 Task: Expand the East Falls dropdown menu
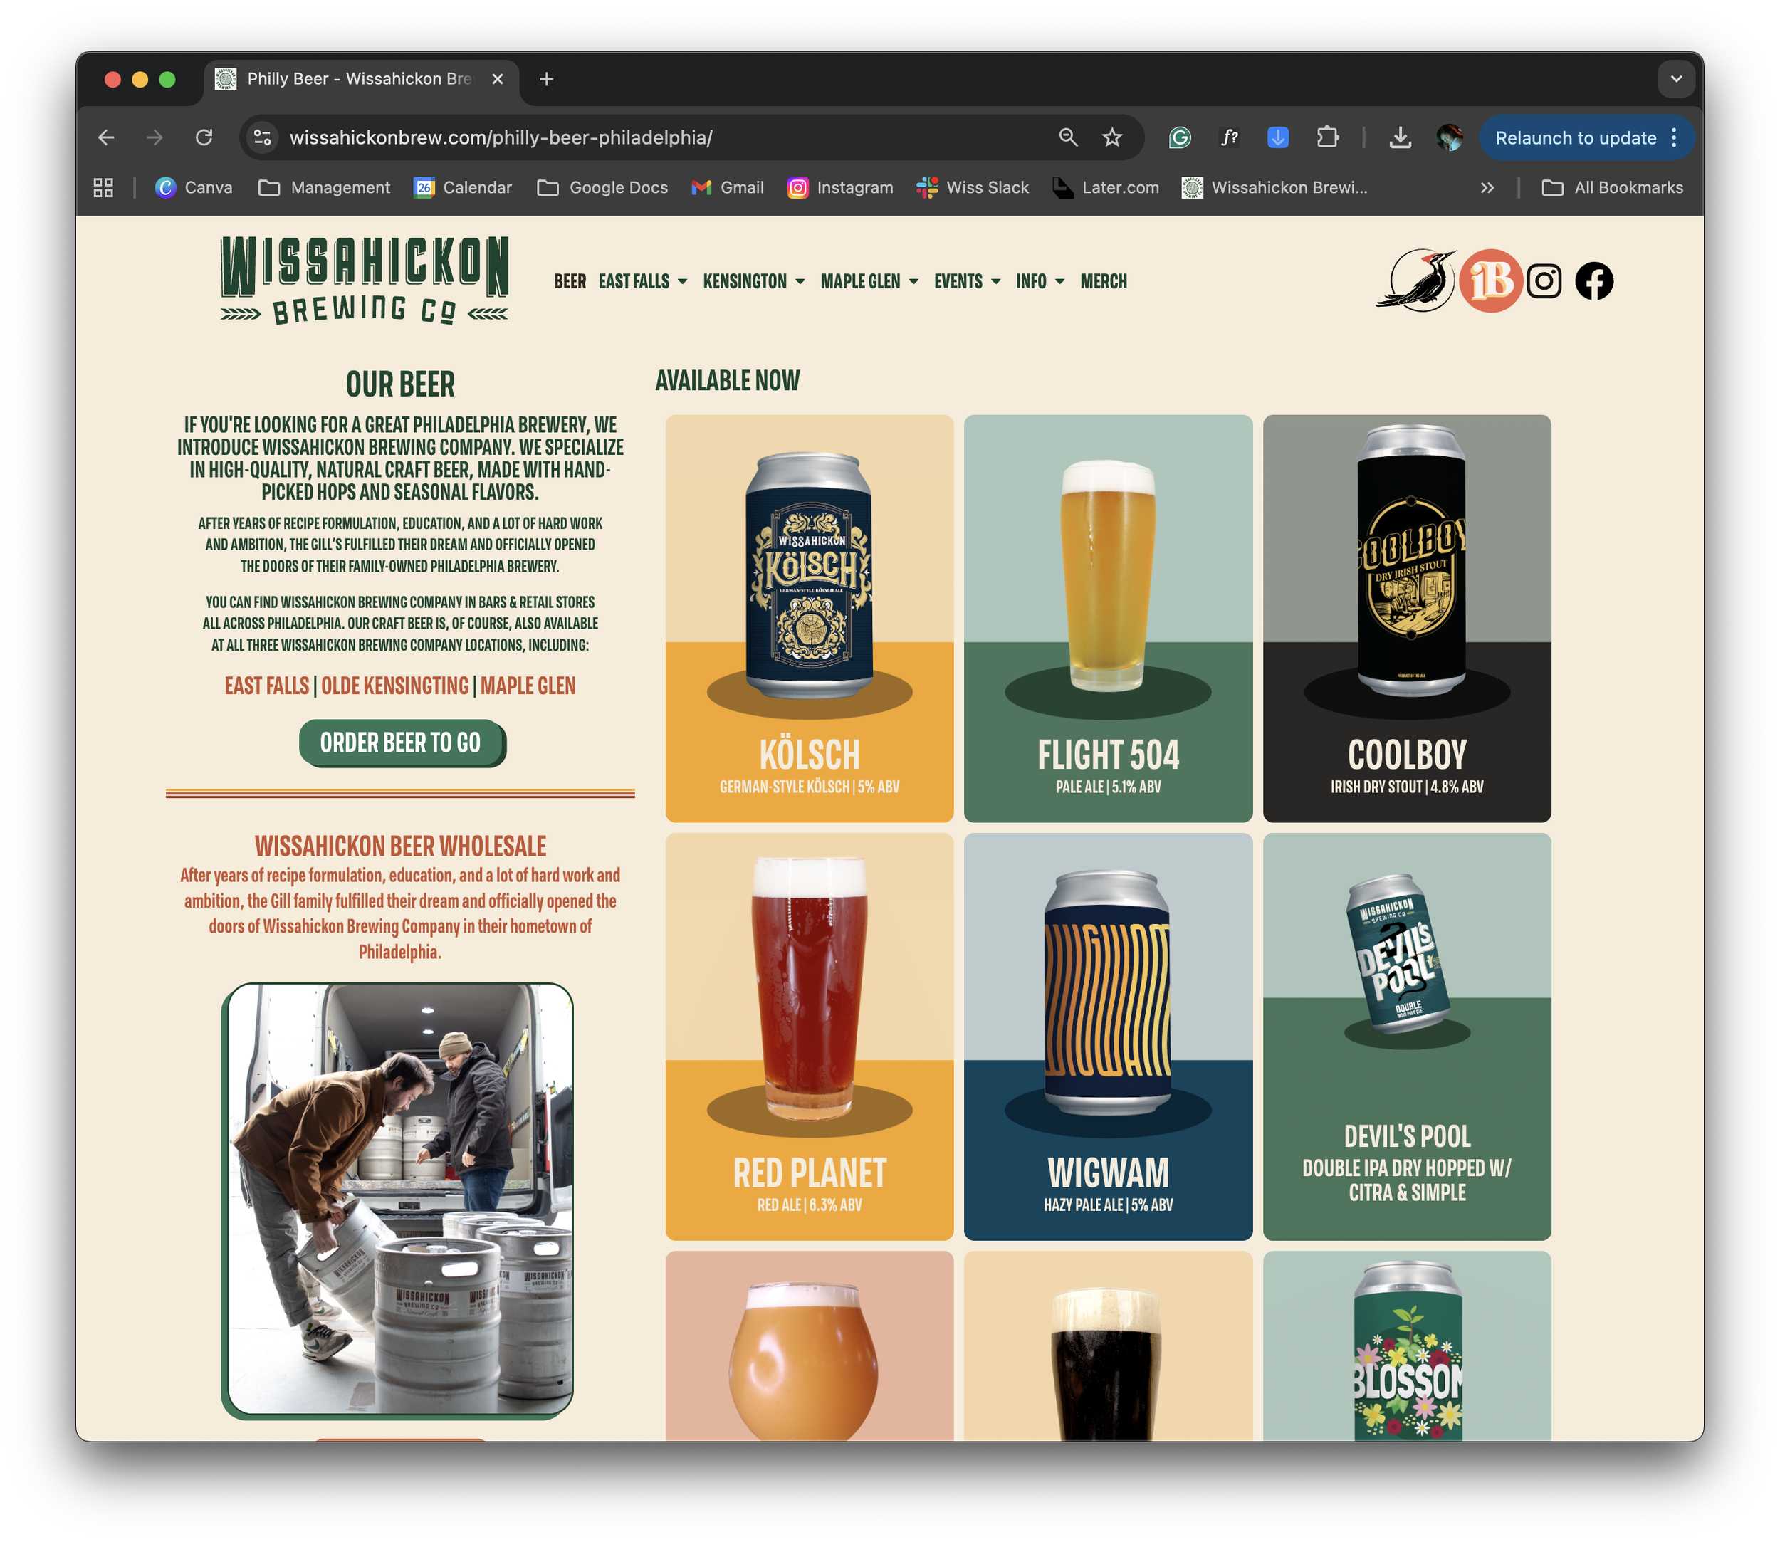643,281
